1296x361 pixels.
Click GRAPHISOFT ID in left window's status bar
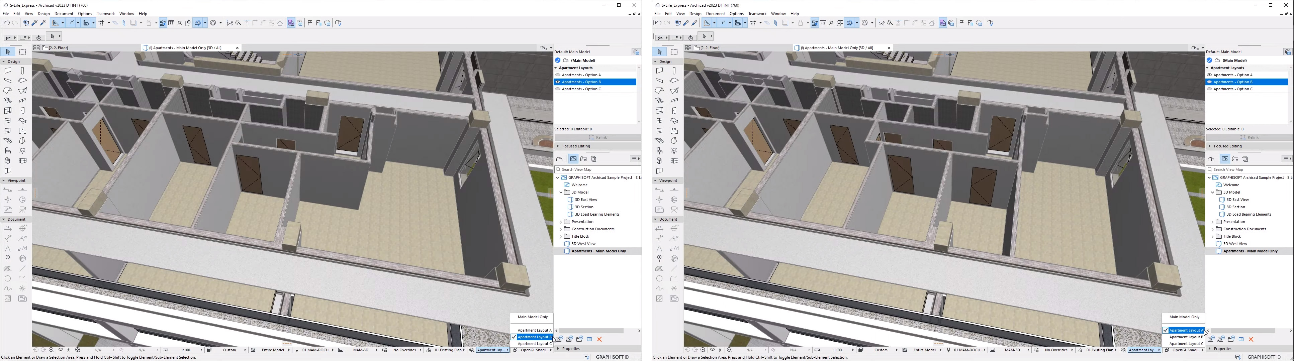point(612,357)
